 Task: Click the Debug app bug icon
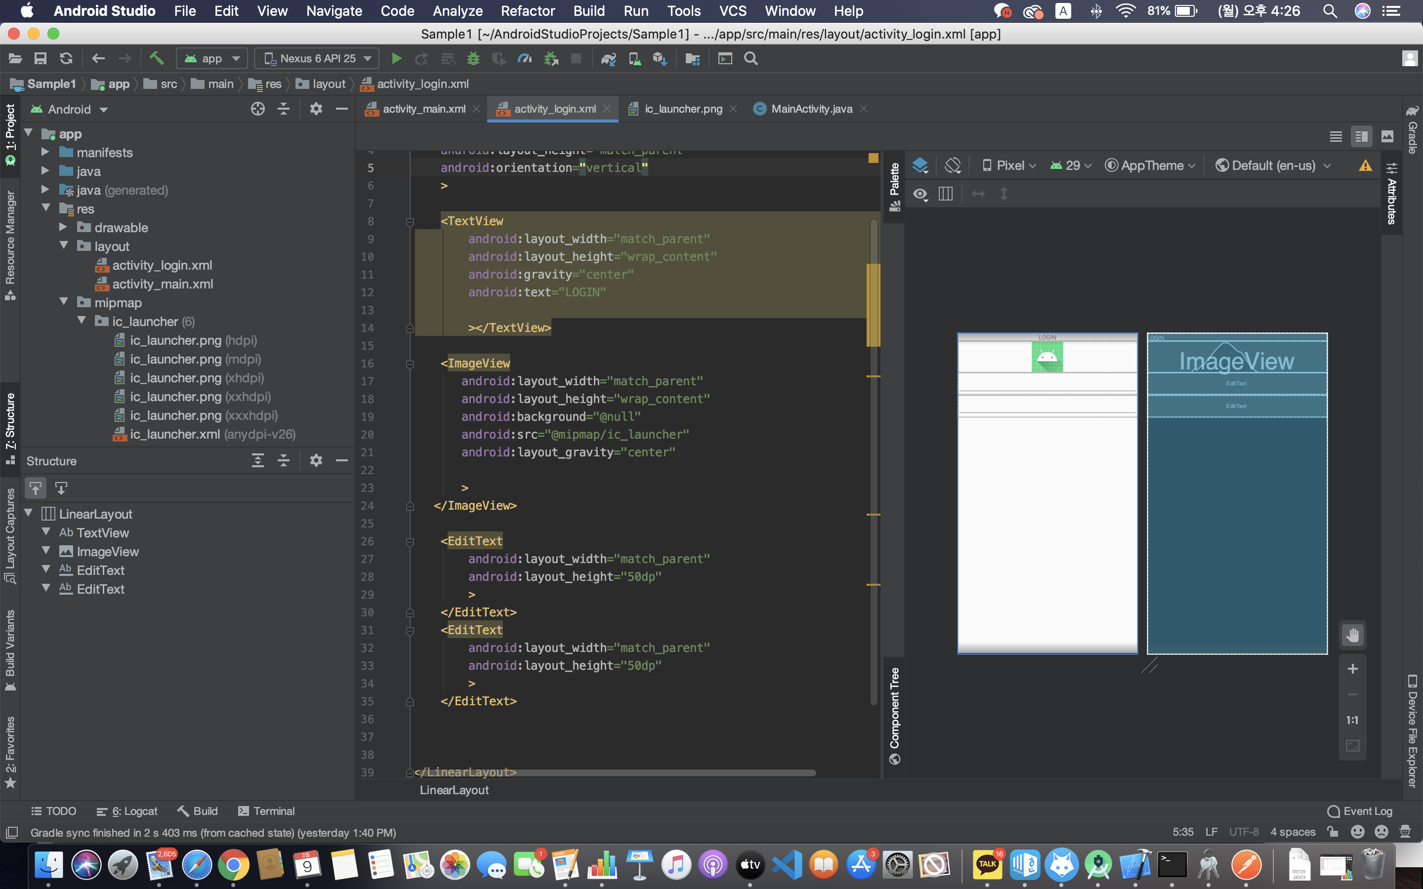[x=473, y=58]
